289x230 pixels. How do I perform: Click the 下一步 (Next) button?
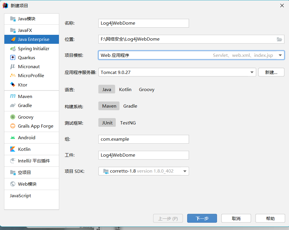pos(202,218)
